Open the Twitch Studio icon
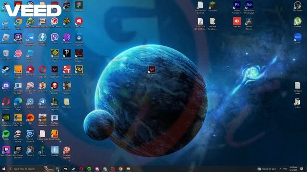The image size is (307, 172). click(6, 150)
